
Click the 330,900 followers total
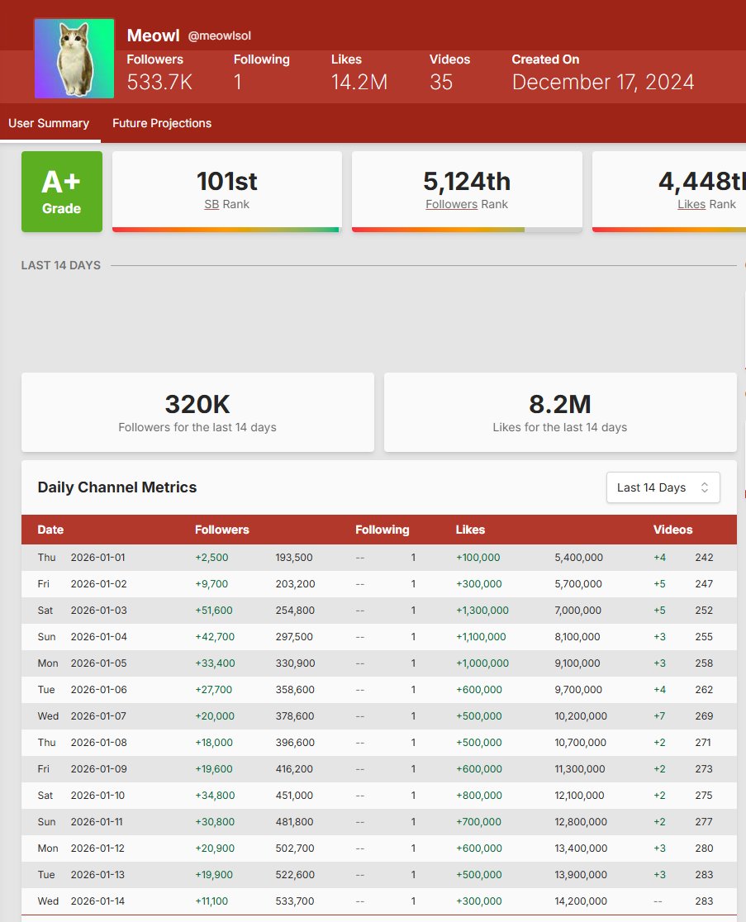295,663
